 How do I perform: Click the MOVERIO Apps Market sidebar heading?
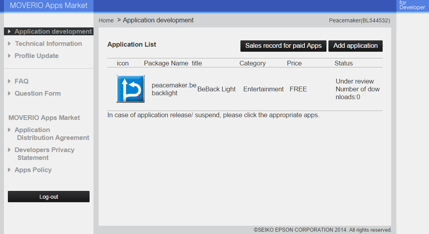pyautogui.click(x=44, y=118)
